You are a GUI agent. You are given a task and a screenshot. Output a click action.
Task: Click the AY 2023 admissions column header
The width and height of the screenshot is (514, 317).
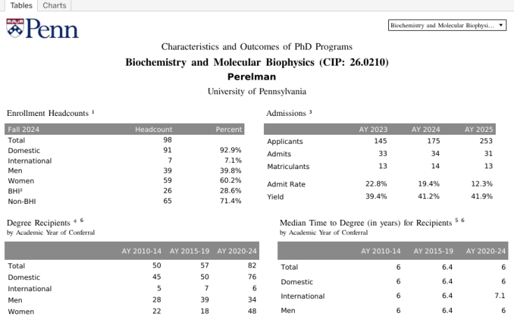(x=374, y=129)
